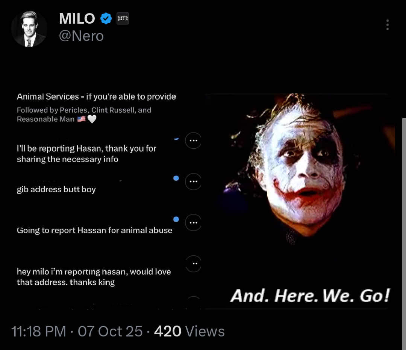Click the QUTTR affiliation badge
The height and width of the screenshot is (350, 406).
point(123,19)
